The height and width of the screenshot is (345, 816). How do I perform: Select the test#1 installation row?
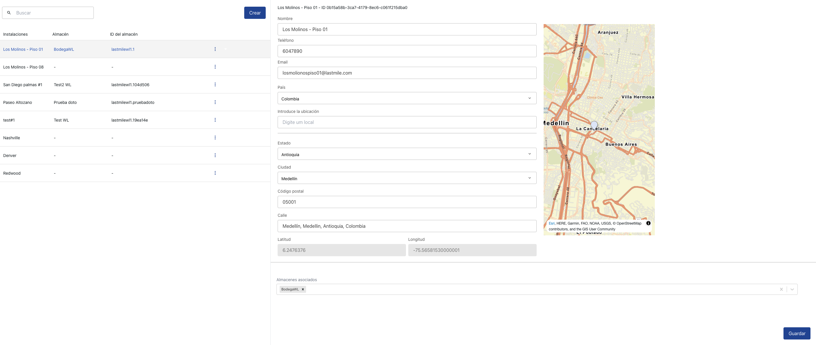point(9,120)
